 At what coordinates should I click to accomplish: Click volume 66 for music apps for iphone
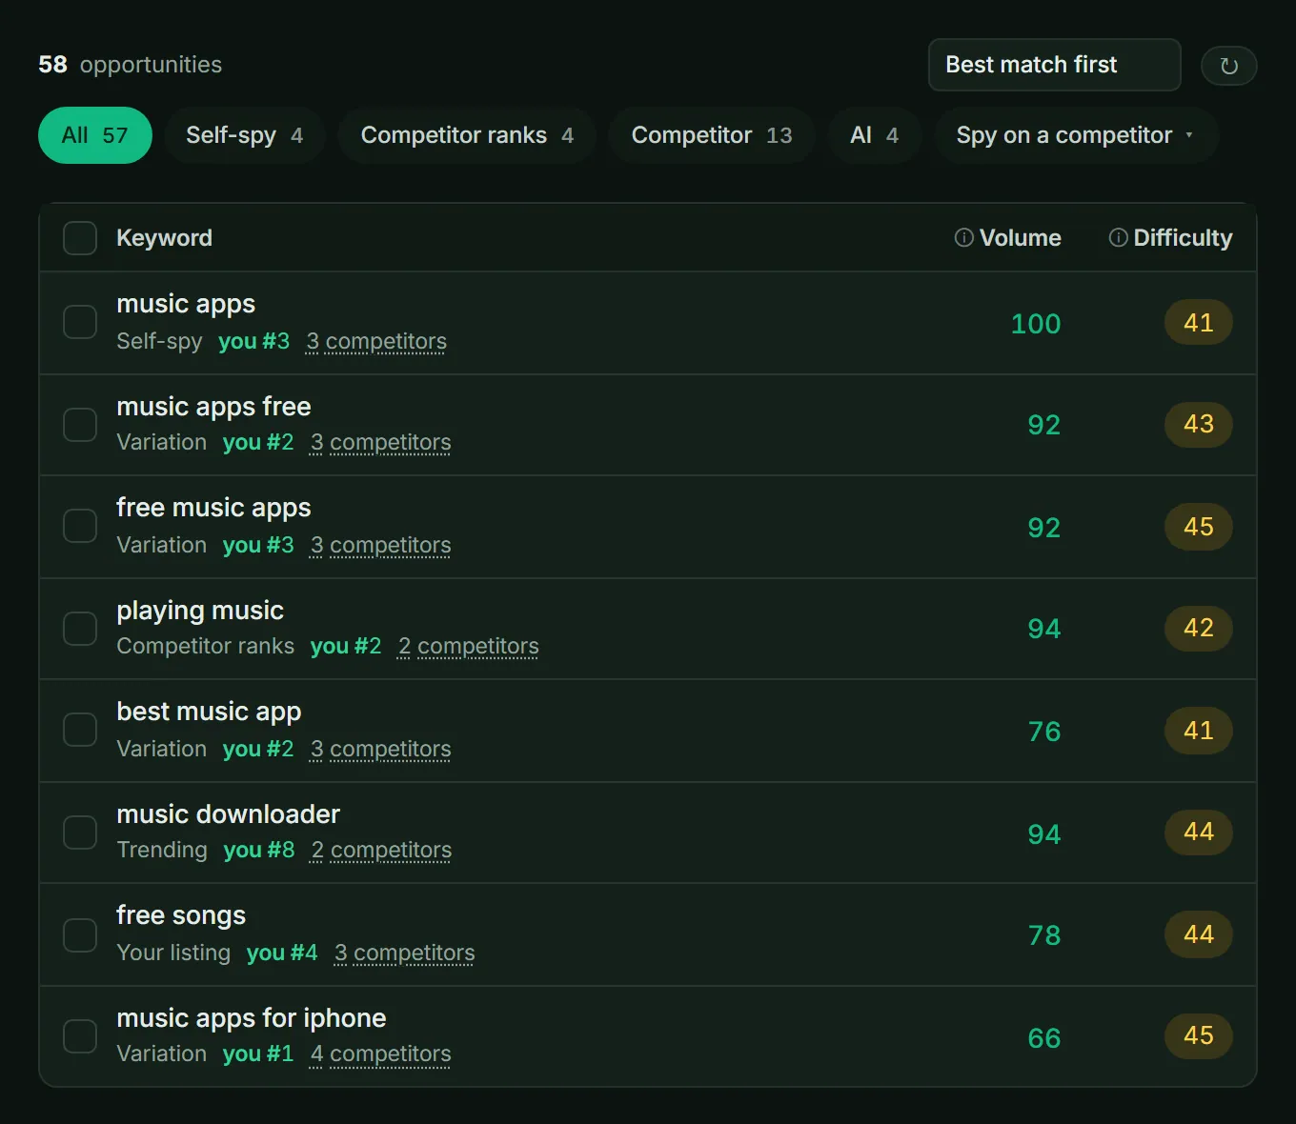click(1044, 1038)
